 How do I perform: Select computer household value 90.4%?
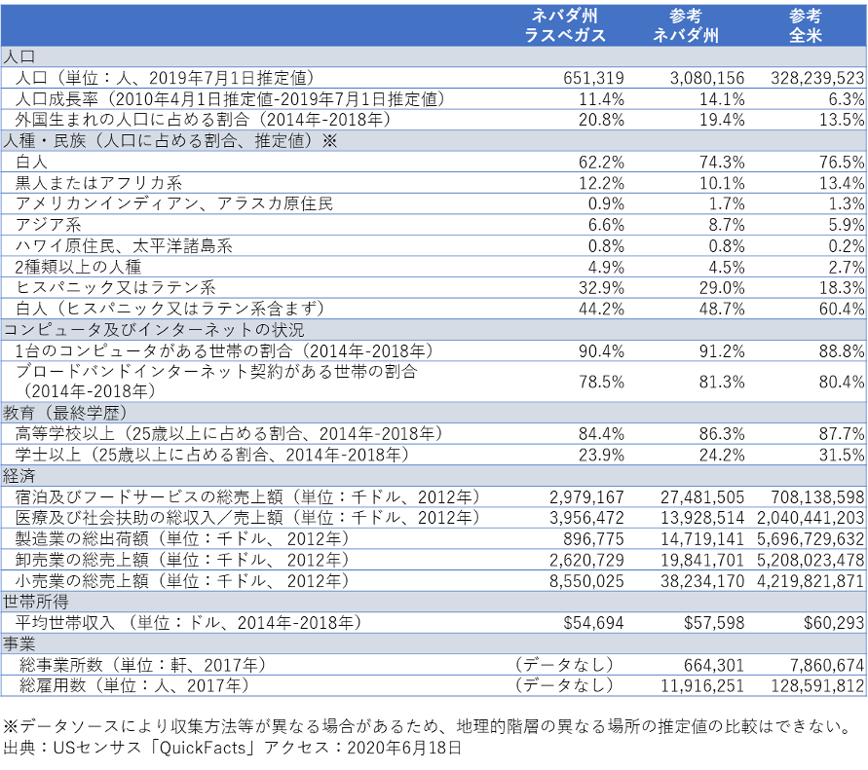pos(601,351)
